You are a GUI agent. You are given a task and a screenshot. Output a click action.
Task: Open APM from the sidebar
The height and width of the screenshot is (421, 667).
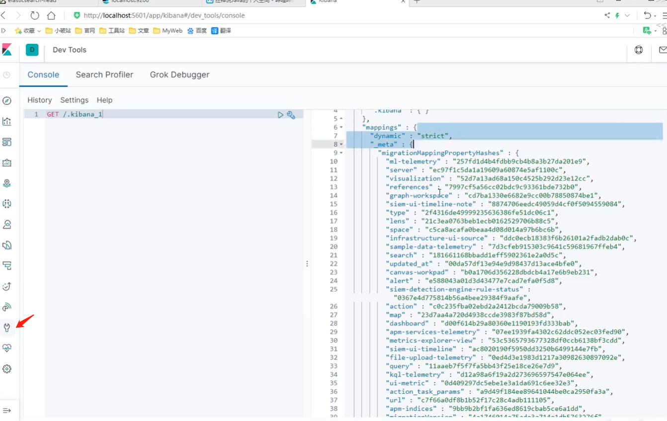point(7,266)
